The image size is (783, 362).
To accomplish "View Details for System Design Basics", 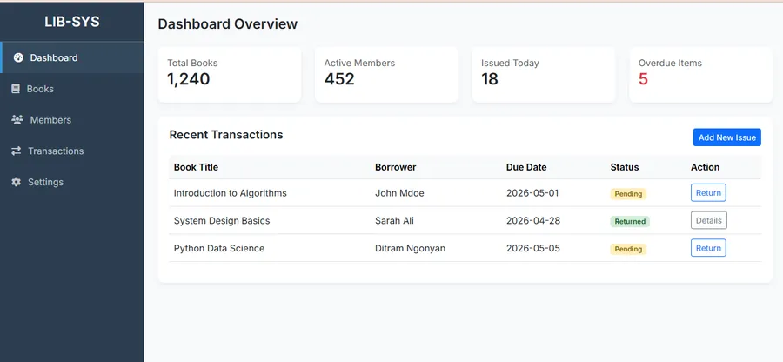I will point(708,220).
